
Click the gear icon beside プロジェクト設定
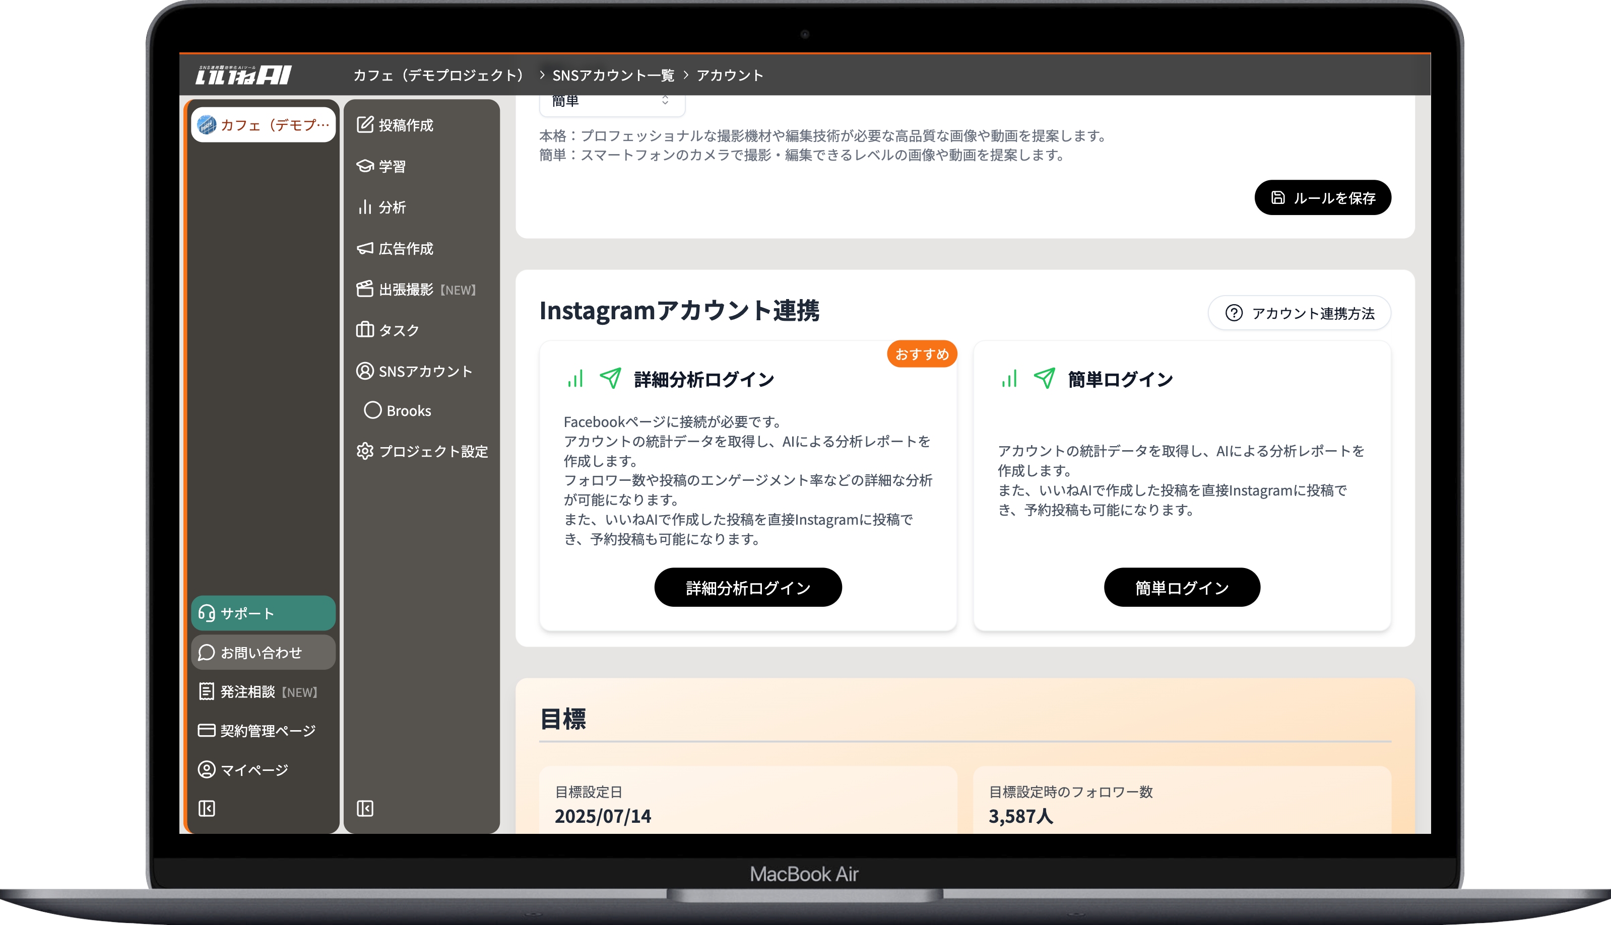(365, 451)
